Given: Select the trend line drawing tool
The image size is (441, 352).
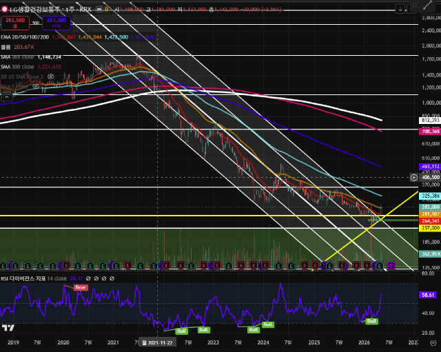Looking at the screenshot, I should [427, 6].
